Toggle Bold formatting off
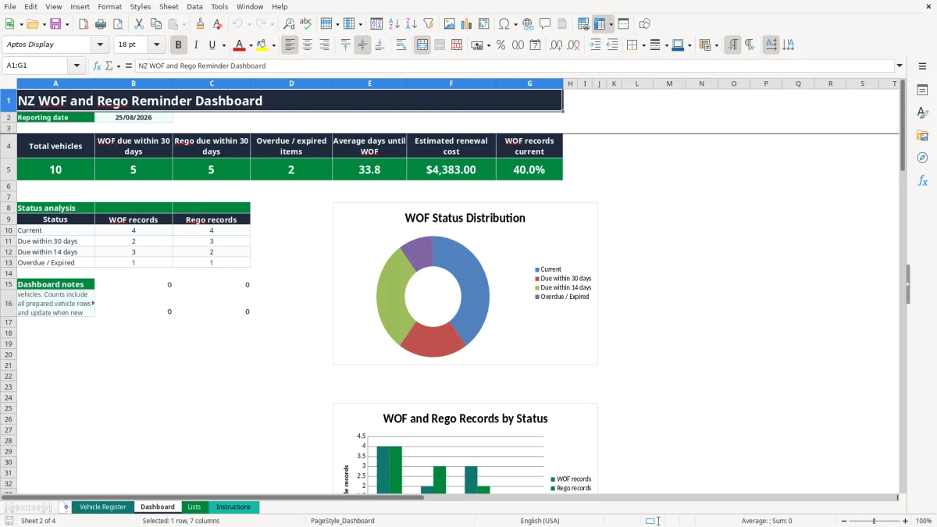The image size is (937, 527). [x=179, y=45]
